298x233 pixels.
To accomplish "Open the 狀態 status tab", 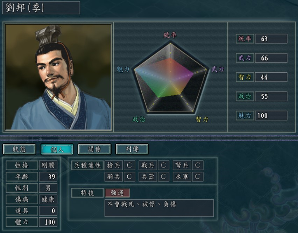I will click(x=19, y=149).
